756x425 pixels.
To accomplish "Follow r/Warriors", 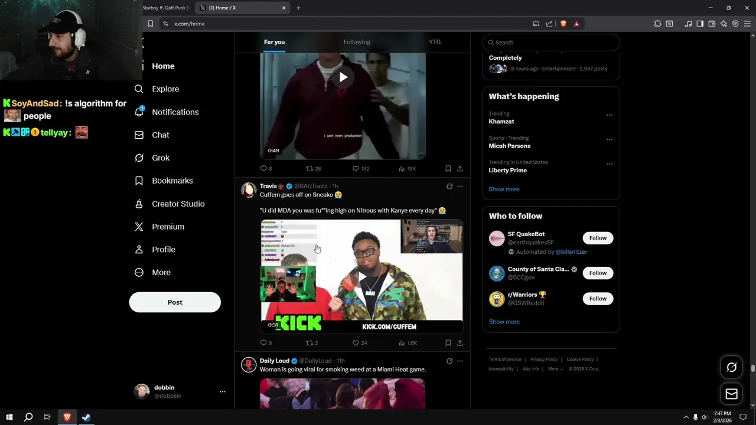I will pyautogui.click(x=598, y=299).
